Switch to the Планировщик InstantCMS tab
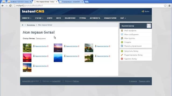Image resolution: width=172 pixels, height=96 pixels. click(71, 2)
